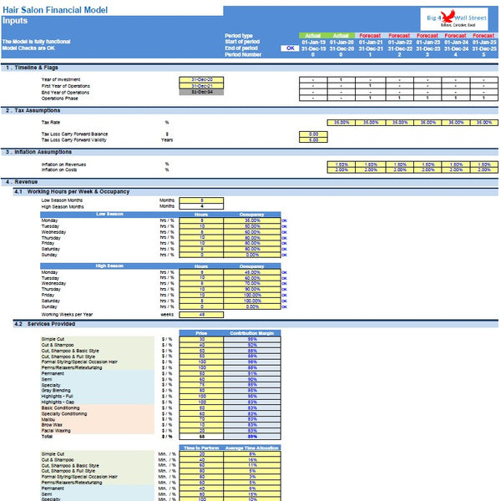Select the Total price cell in services table
The height and width of the screenshot is (501, 501).
(x=201, y=437)
